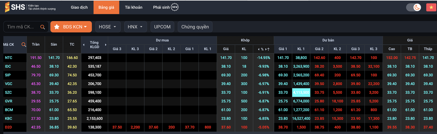437x134 pixels.
Task: Click IDC total volume 535,187
Action: click(x=94, y=66)
